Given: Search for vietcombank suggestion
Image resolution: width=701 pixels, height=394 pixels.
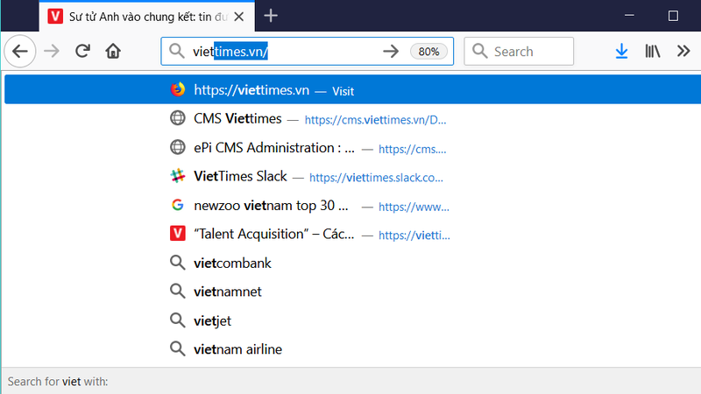Looking at the screenshot, I should point(232,263).
